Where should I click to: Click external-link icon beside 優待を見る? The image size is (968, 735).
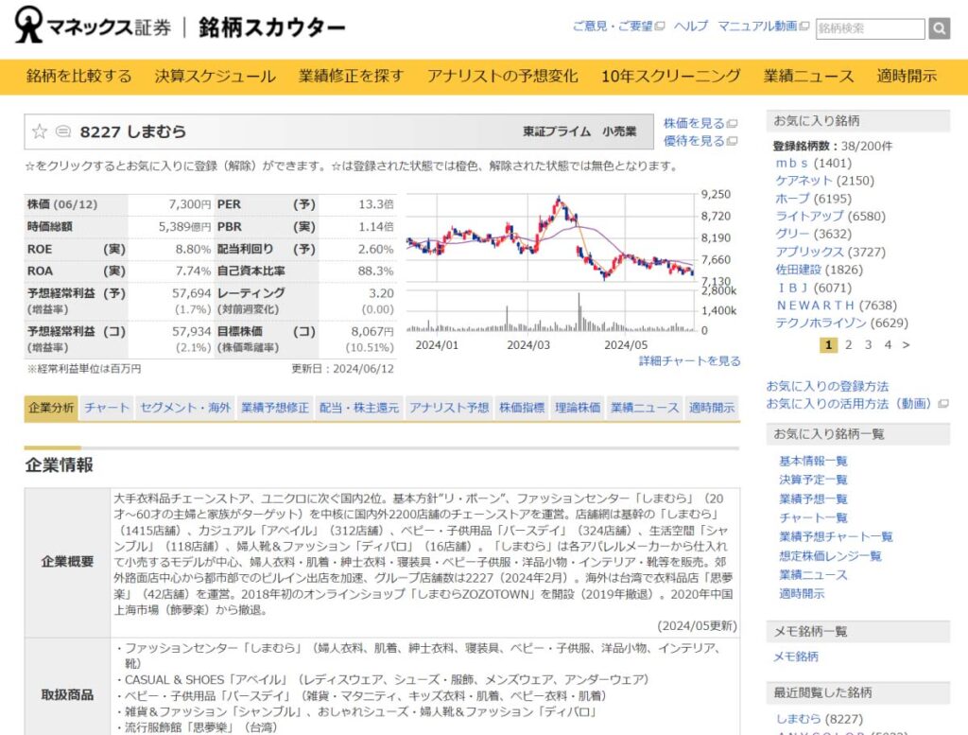[733, 142]
